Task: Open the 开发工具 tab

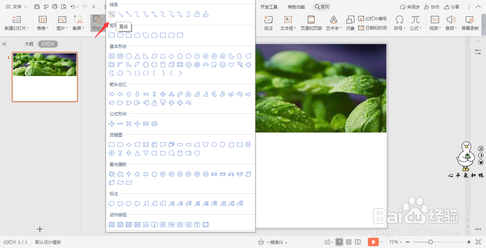Action: pyautogui.click(x=269, y=7)
